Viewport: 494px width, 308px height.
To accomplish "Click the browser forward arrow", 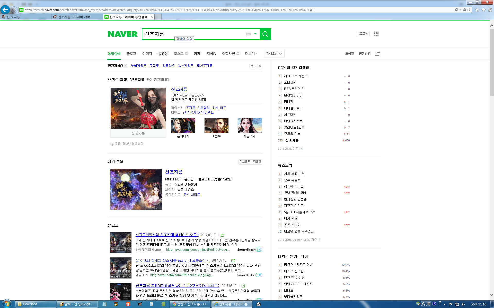I will [x=14, y=10].
